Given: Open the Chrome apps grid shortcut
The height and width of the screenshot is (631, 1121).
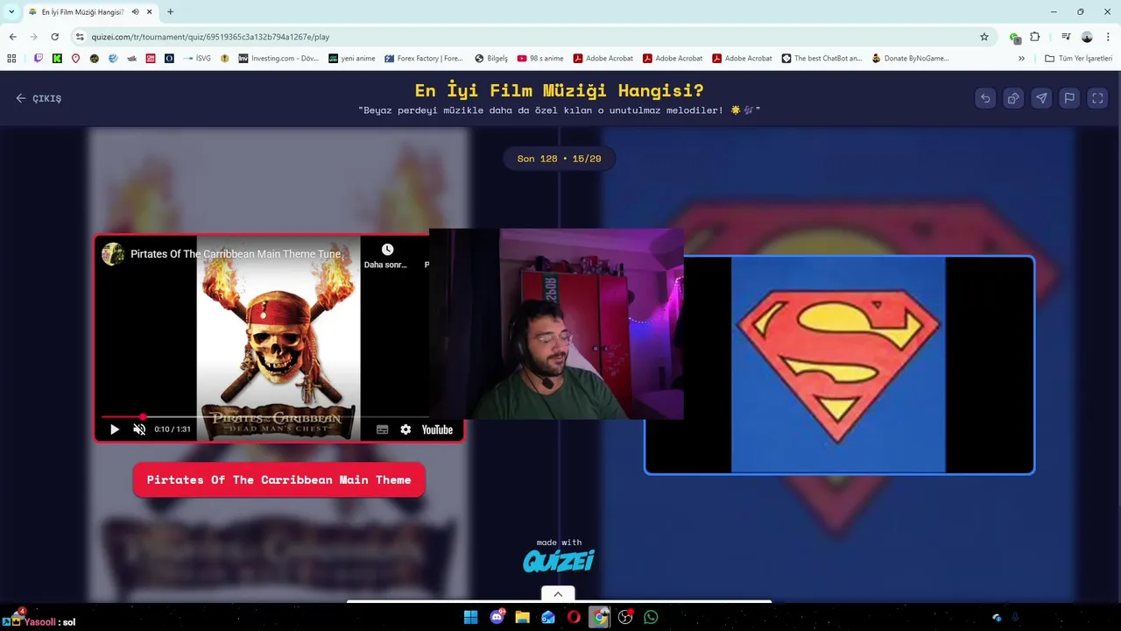Looking at the screenshot, I should 11,59.
